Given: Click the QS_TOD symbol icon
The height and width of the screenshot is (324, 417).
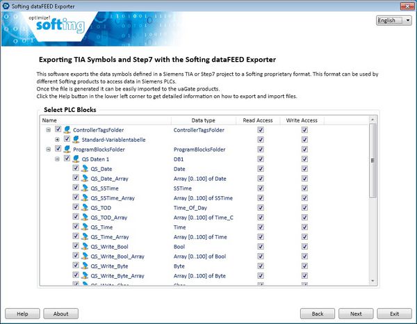Looking at the screenshot, I should click(x=85, y=208).
